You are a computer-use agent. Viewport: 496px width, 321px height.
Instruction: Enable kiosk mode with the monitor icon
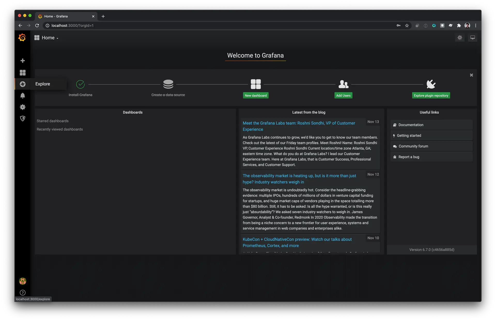pos(473,37)
